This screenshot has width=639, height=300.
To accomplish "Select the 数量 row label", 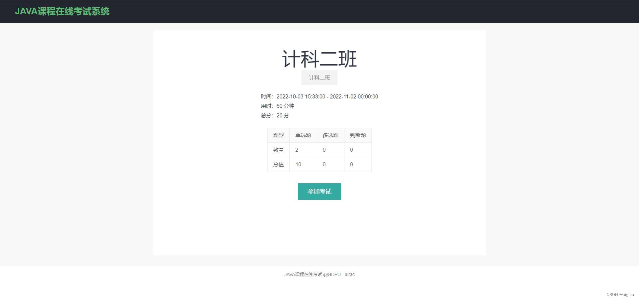I will (278, 150).
